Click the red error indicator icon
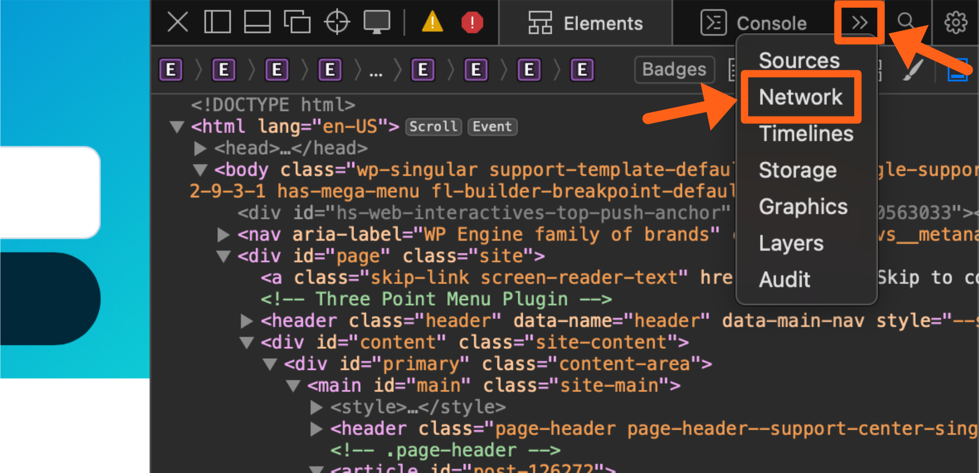The height and width of the screenshot is (473, 979). coord(472,23)
